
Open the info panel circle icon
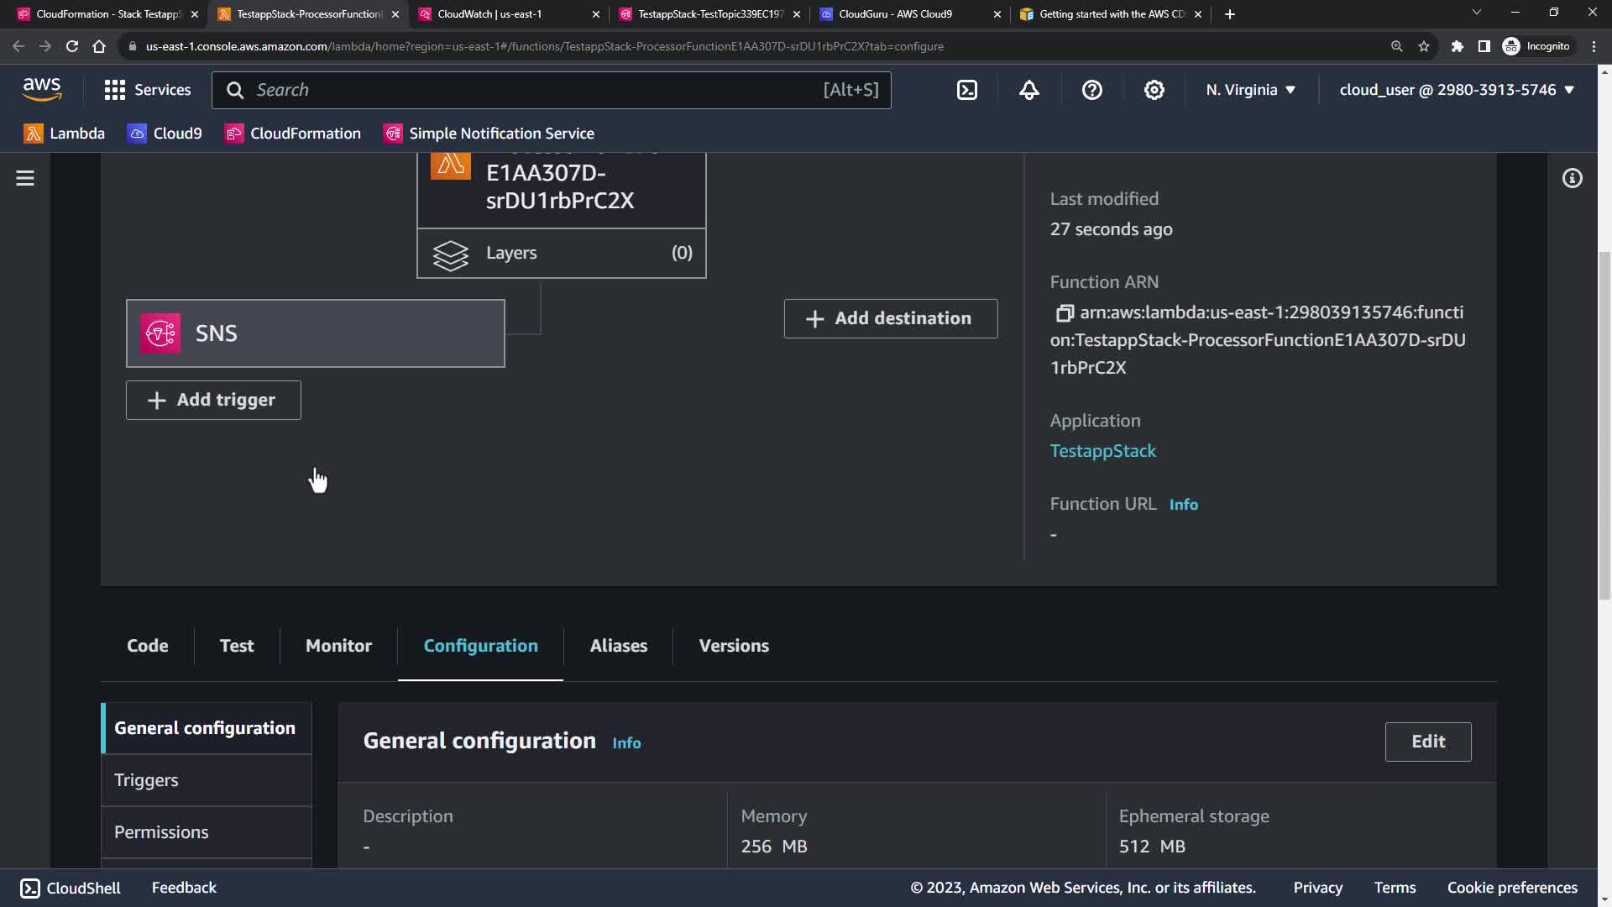[1572, 178]
